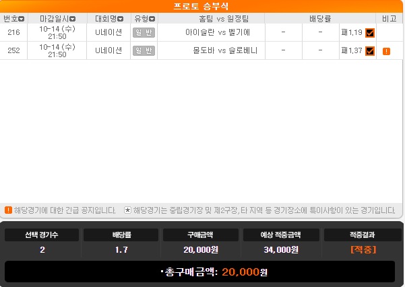Click 배당률 table column header
The image size is (405, 287).
click(320, 19)
